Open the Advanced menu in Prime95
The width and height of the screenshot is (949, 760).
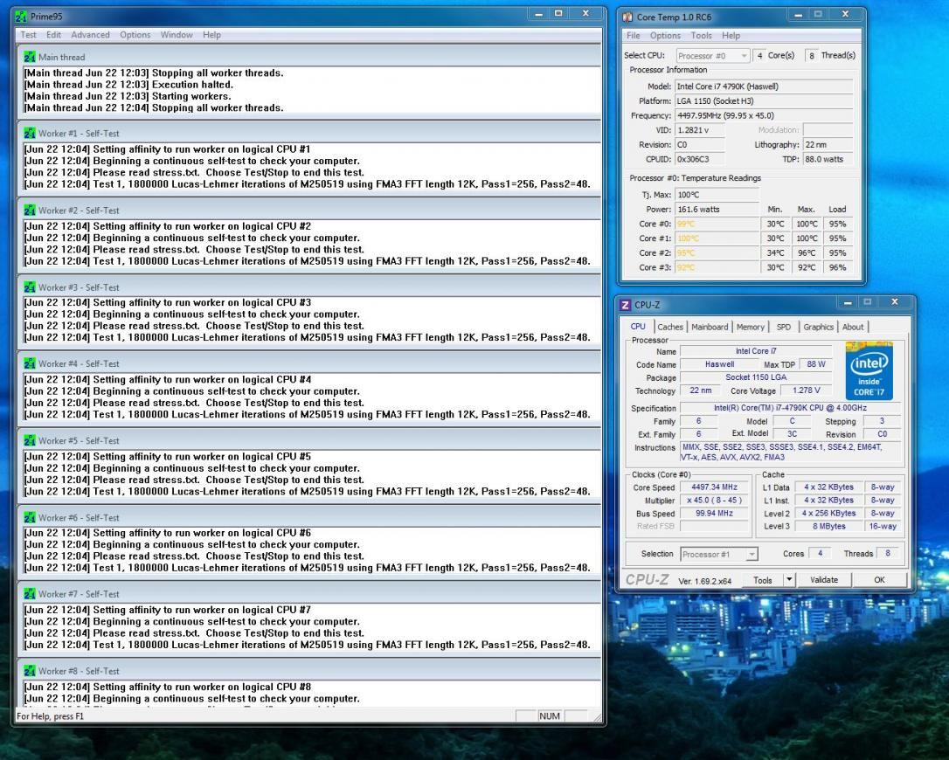pyautogui.click(x=90, y=34)
